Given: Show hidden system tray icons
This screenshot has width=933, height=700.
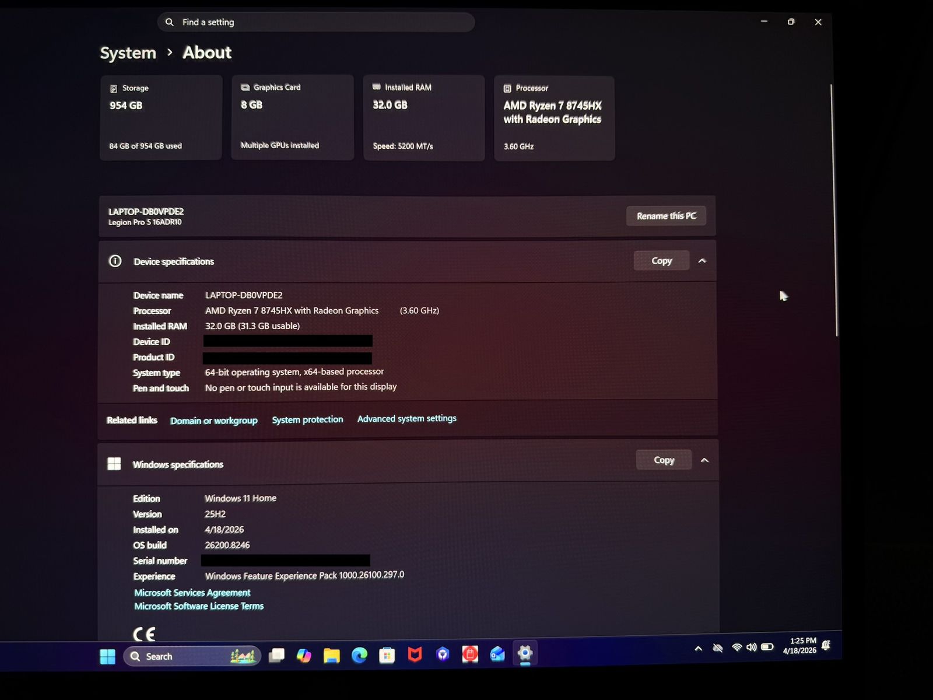Looking at the screenshot, I should point(698,649).
